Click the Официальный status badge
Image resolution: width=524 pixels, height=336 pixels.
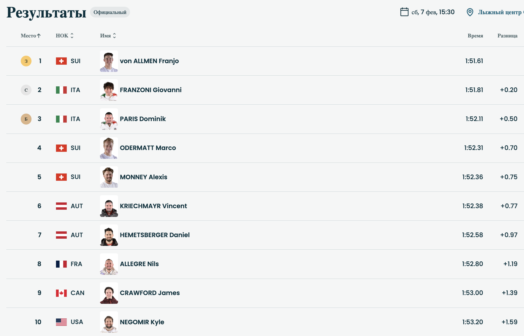coord(110,12)
